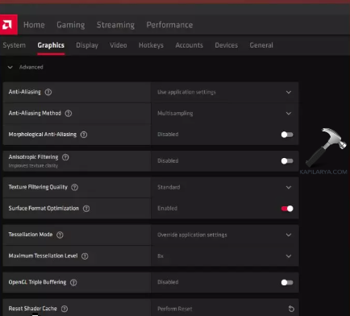This screenshot has width=350, height=316.
Task: Click the Anti-Aliasing Method label
Action: tap(35, 113)
